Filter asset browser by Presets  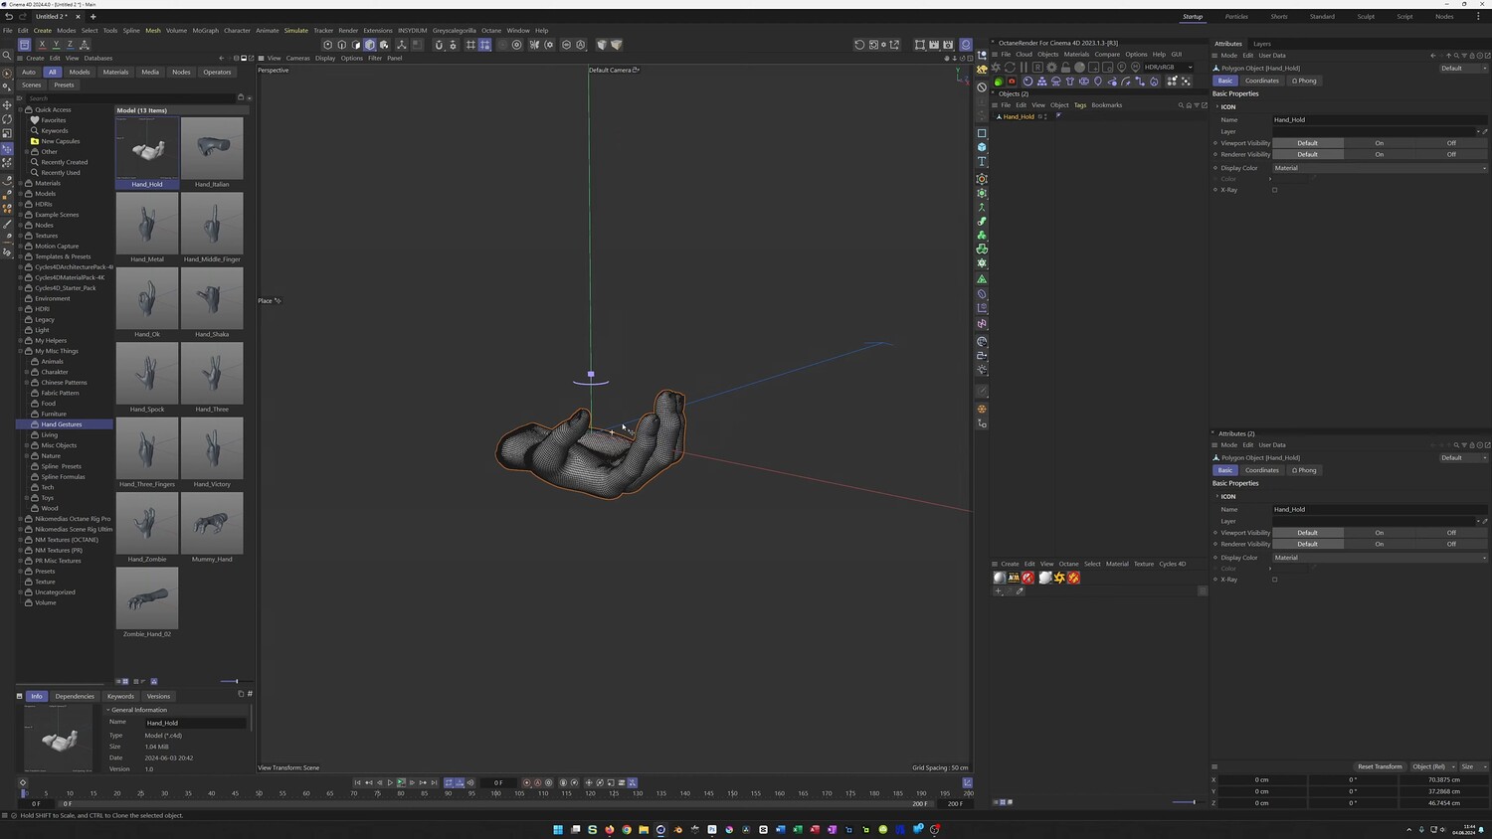pyautogui.click(x=64, y=85)
